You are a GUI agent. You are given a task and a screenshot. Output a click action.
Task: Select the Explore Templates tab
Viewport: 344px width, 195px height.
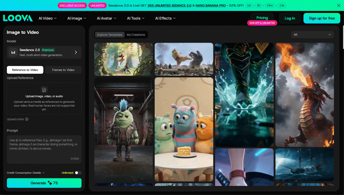[110, 35]
